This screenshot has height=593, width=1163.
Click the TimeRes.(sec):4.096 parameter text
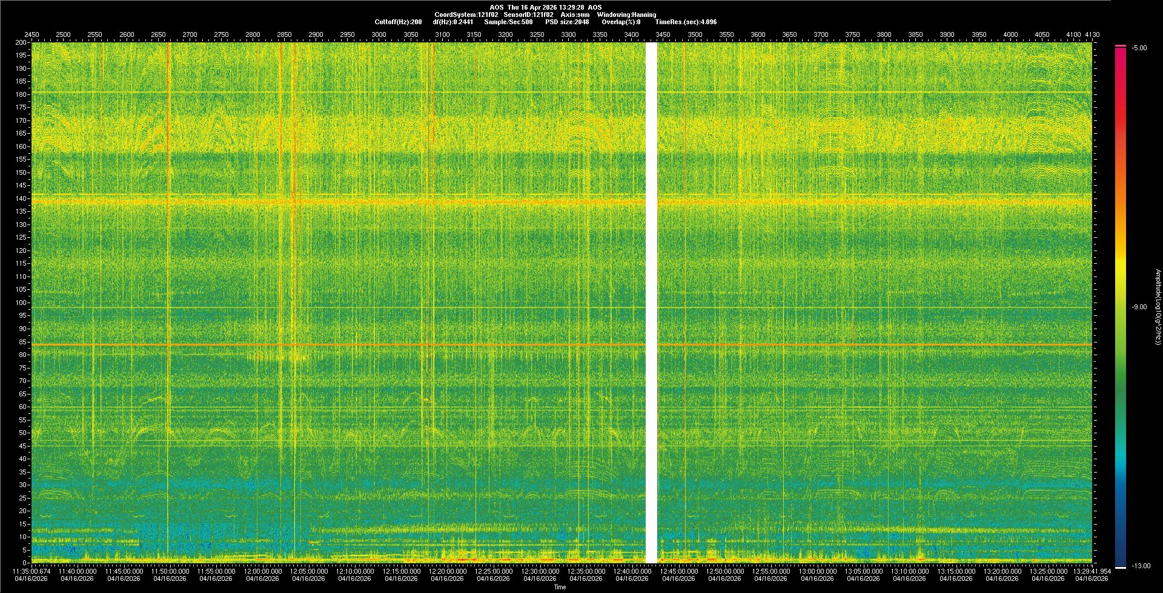686,22
